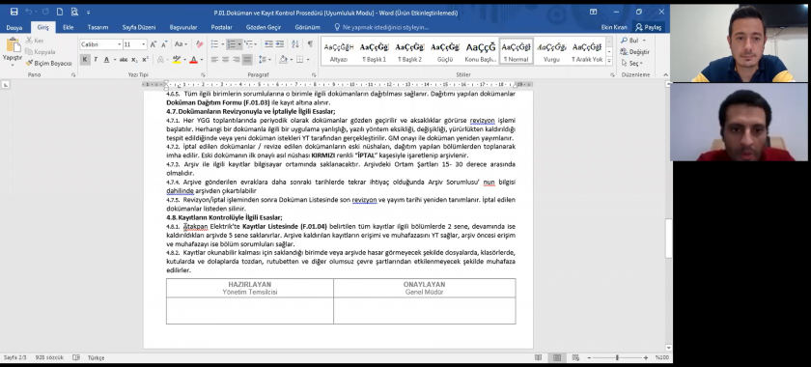Switch to read mode view
This screenshot has width=811, height=367.
[x=539, y=357]
